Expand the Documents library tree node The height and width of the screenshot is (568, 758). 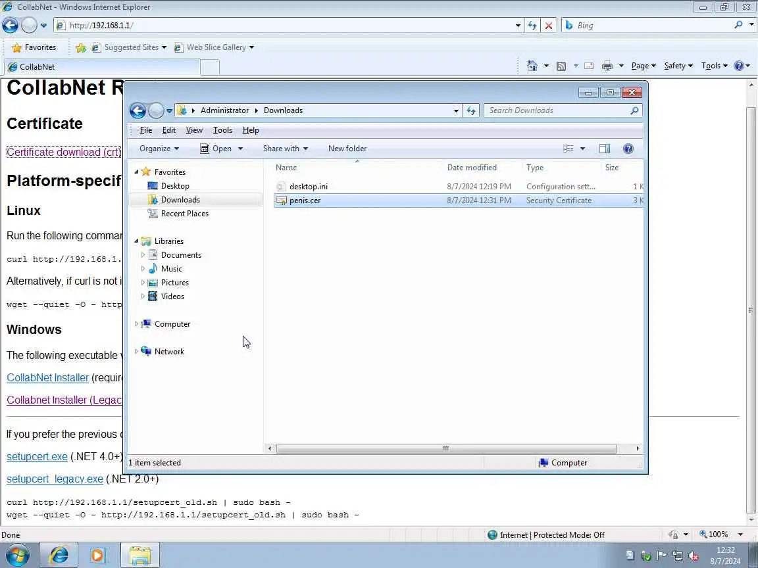click(143, 254)
